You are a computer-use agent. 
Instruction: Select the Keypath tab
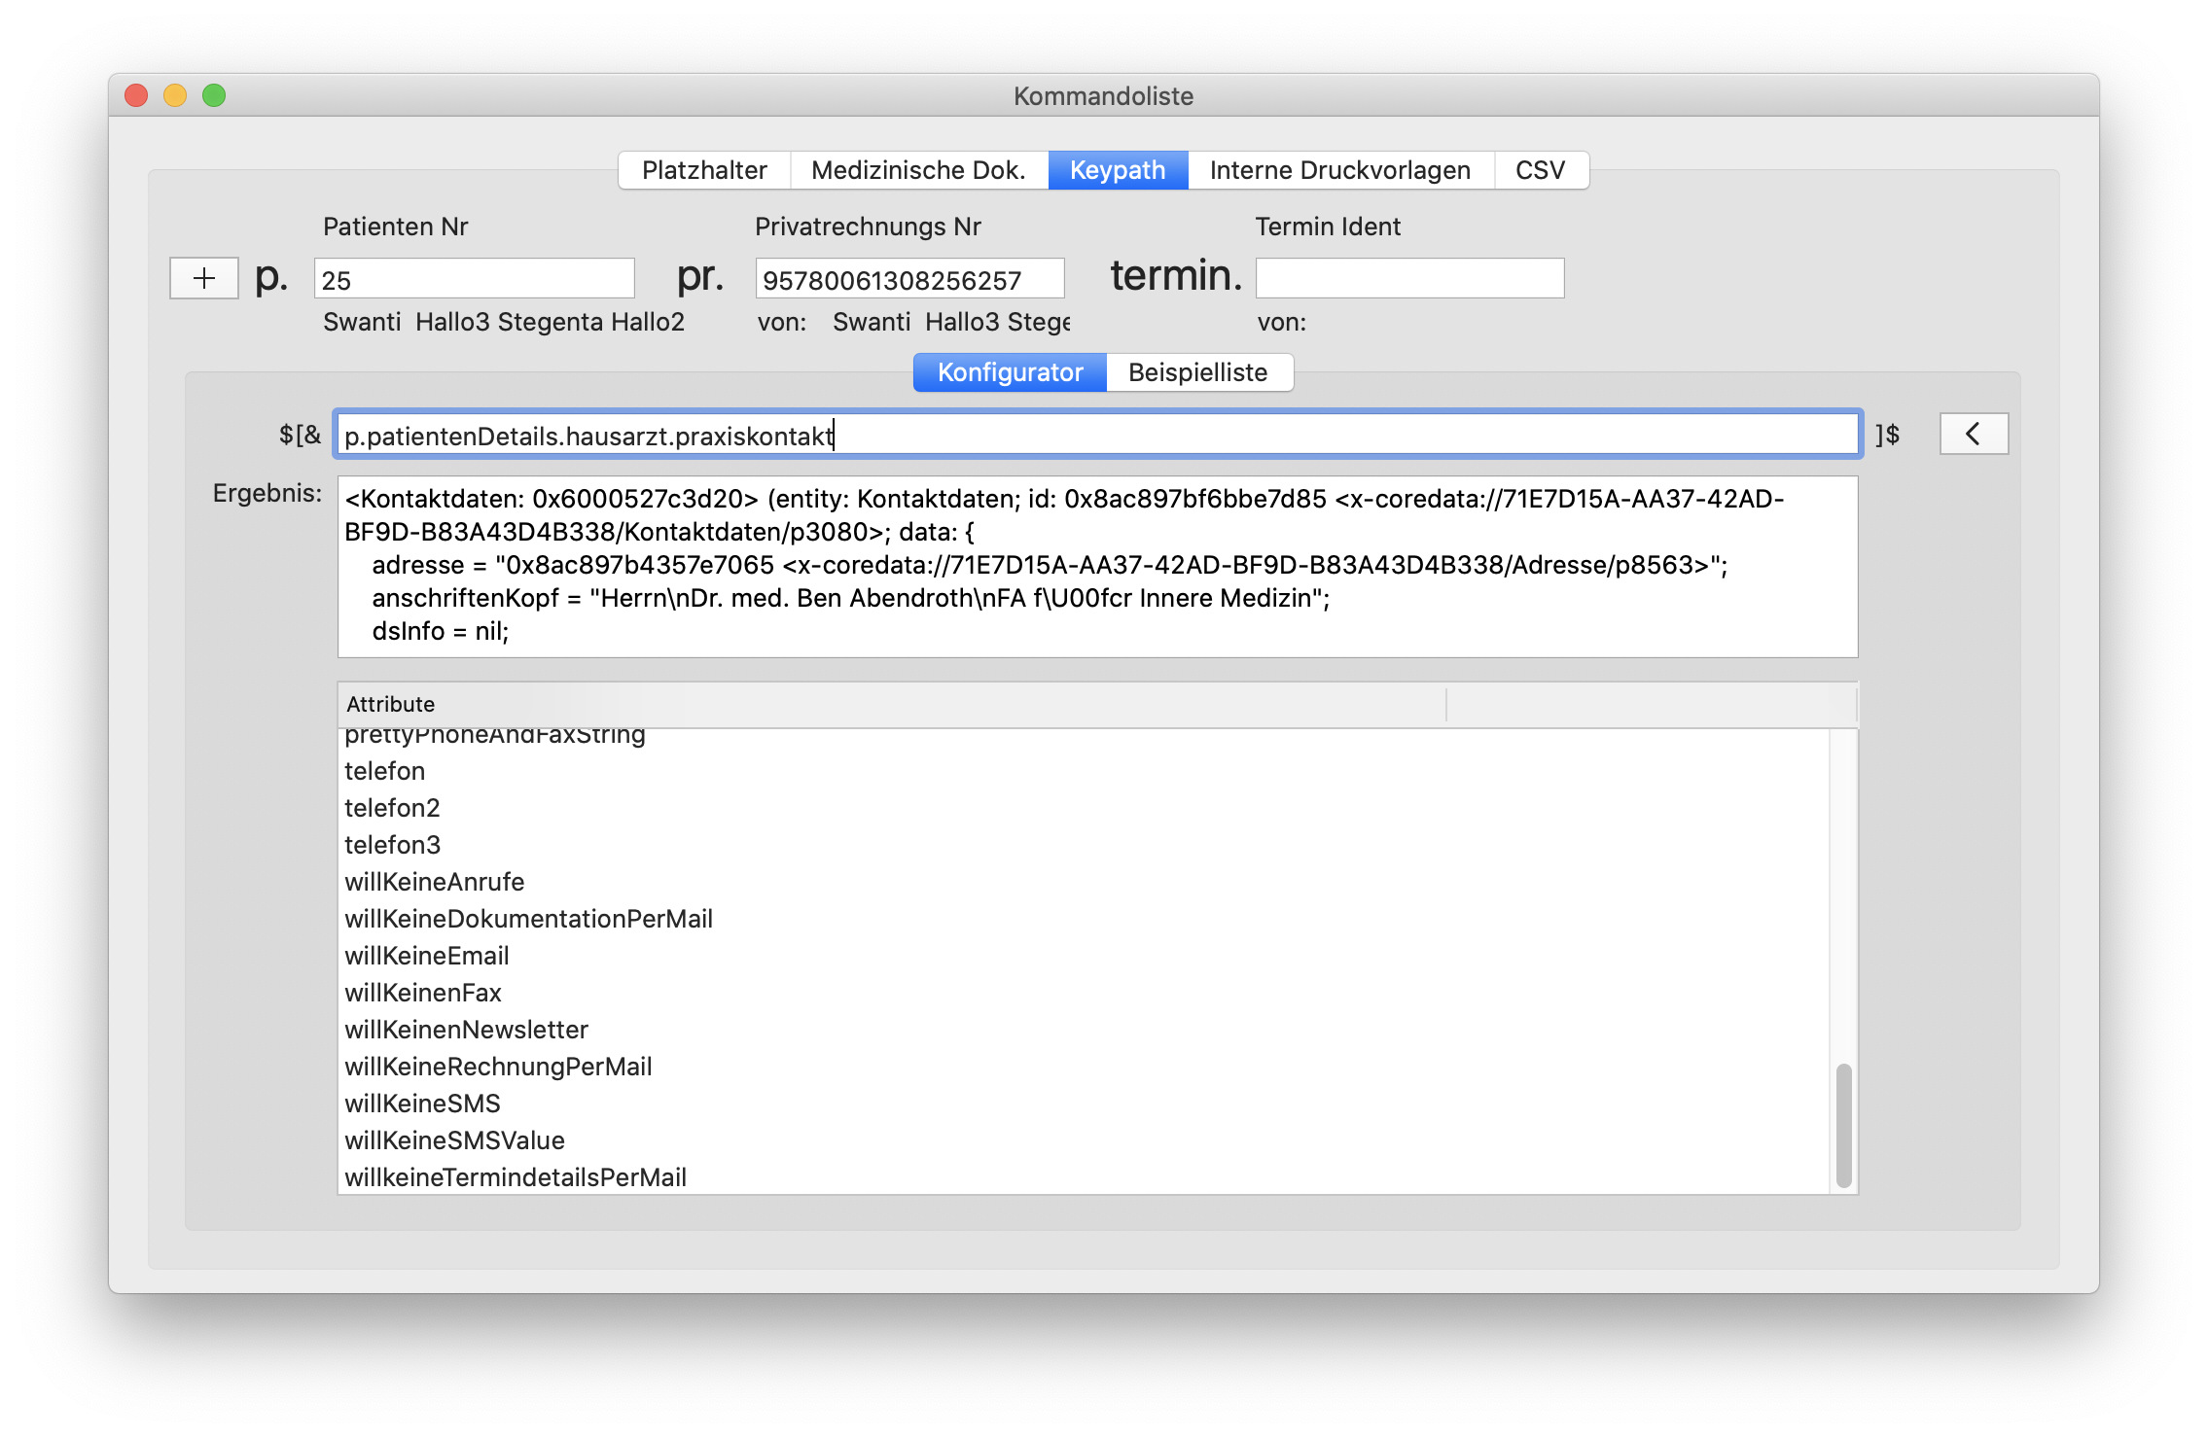(x=1118, y=170)
